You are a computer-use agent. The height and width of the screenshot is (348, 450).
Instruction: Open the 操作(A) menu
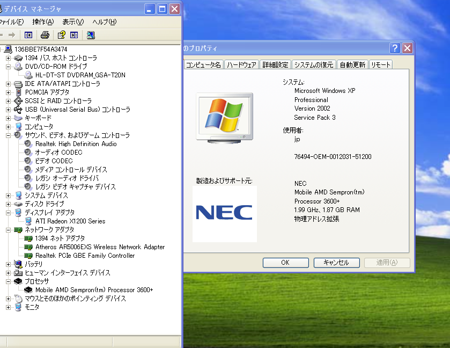[x=43, y=22]
